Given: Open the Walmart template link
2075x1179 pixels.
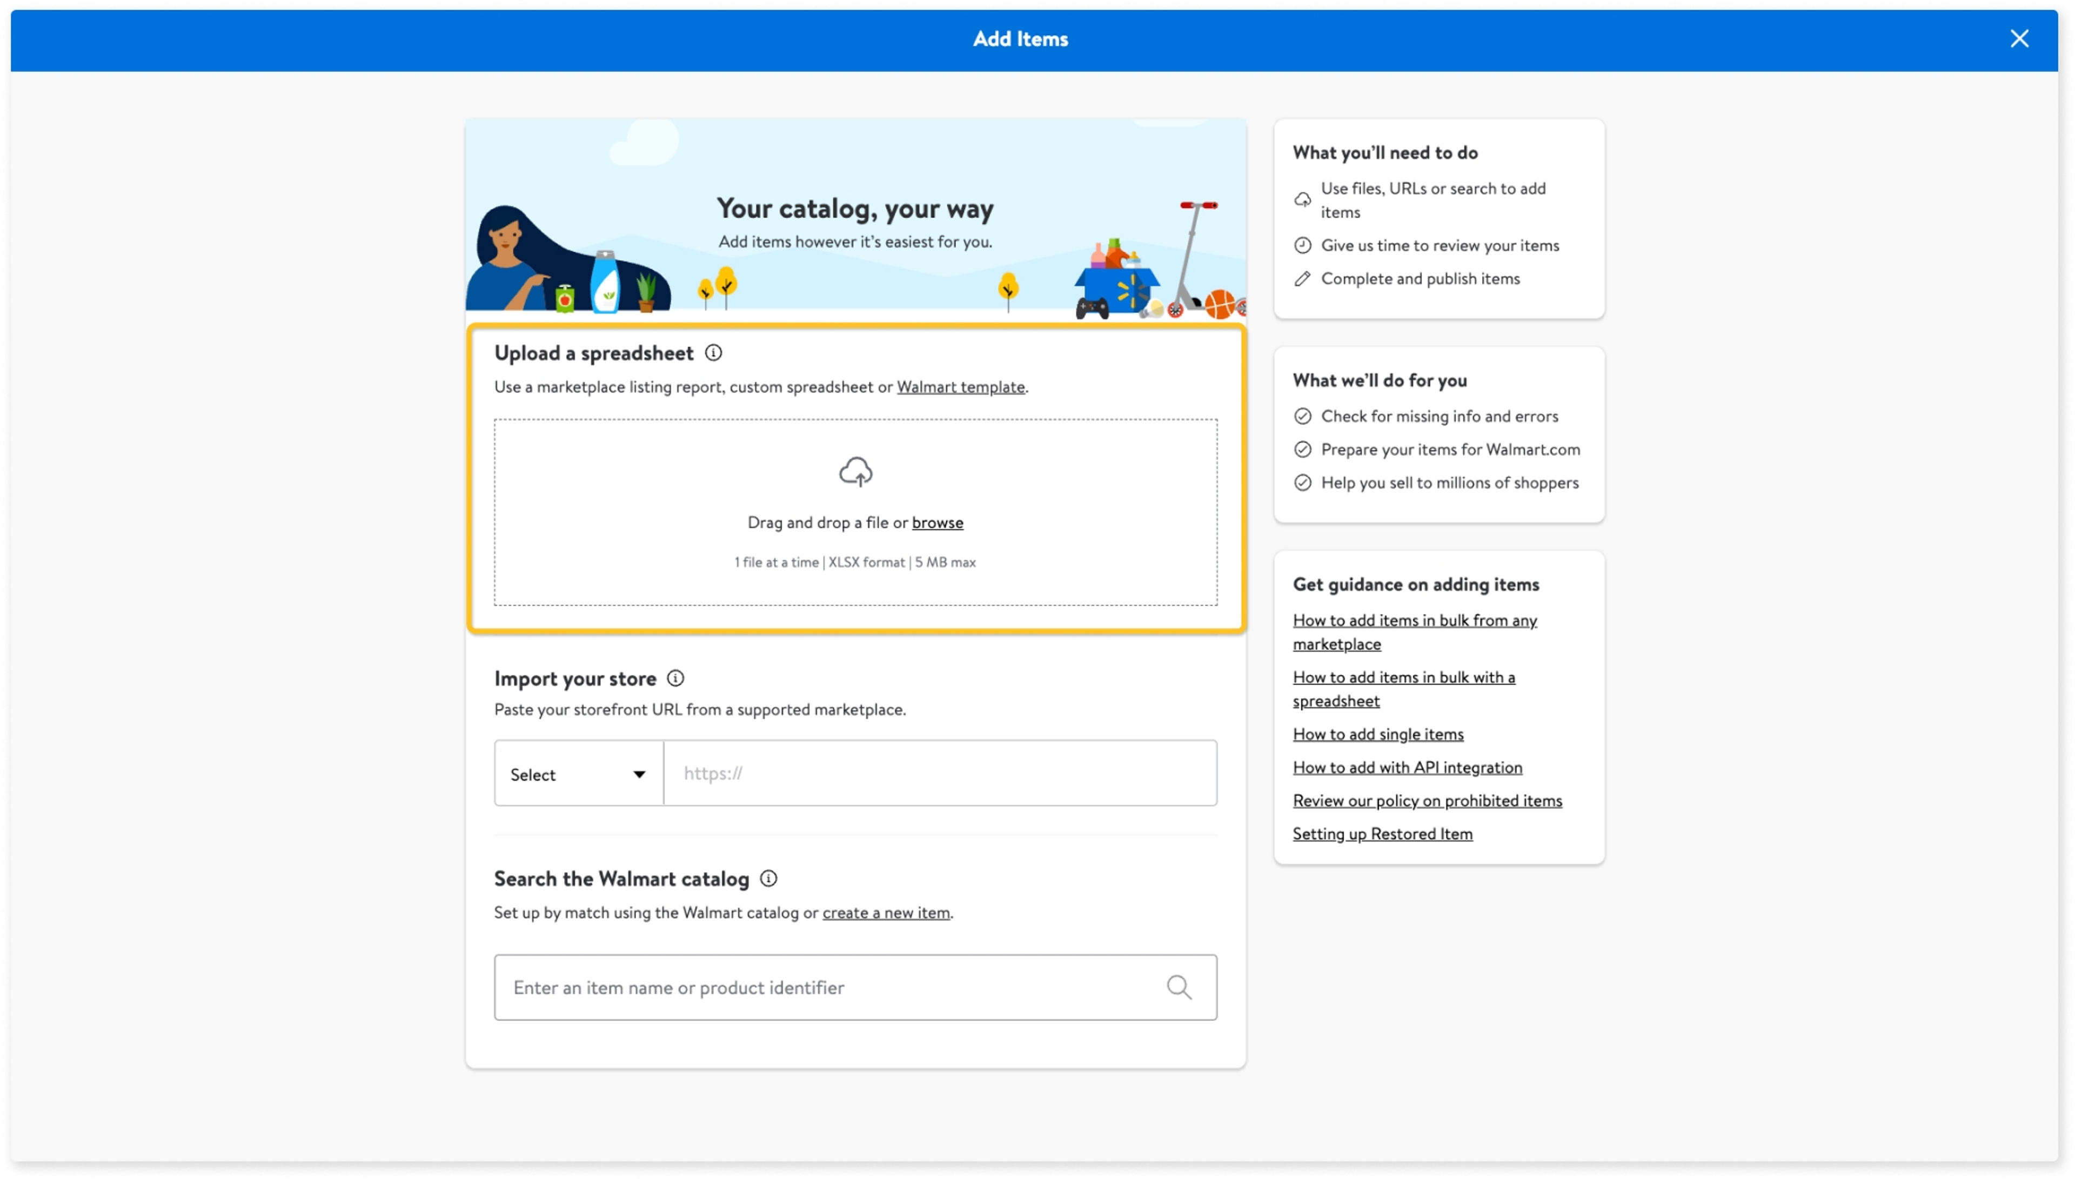Looking at the screenshot, I should point(960,387).
